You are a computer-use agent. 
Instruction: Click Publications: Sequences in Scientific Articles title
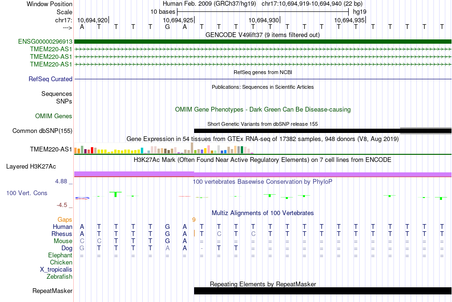click(263, 87)
